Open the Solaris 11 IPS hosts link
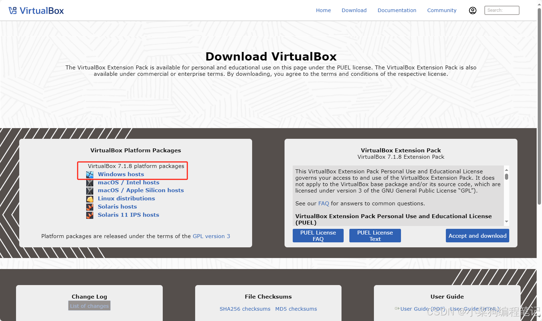 (129, 215)
